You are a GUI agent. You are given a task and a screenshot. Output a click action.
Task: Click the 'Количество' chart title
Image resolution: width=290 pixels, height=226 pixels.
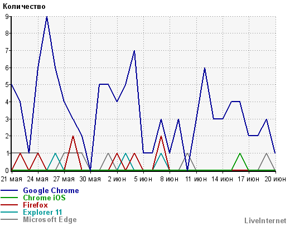click(x=24, y=7)
